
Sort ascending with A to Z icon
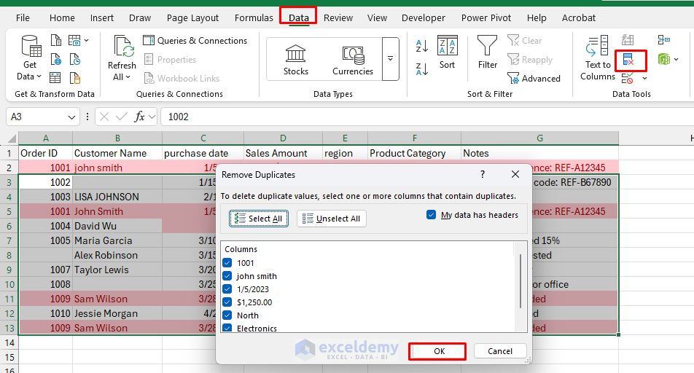(422, 46)
